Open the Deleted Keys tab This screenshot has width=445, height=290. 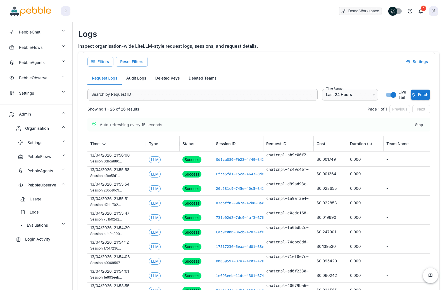[x=167, y=78]
